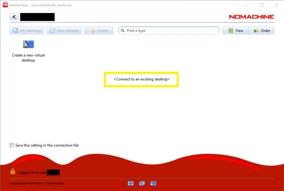284x191 pixels.
Task: Enable Save this setting in connection file
Action: (12, 145)
